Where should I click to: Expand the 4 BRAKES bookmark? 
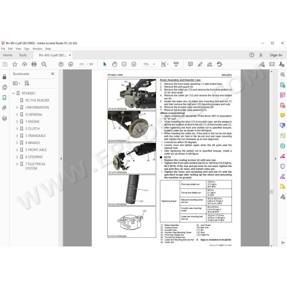pos(17,143)
